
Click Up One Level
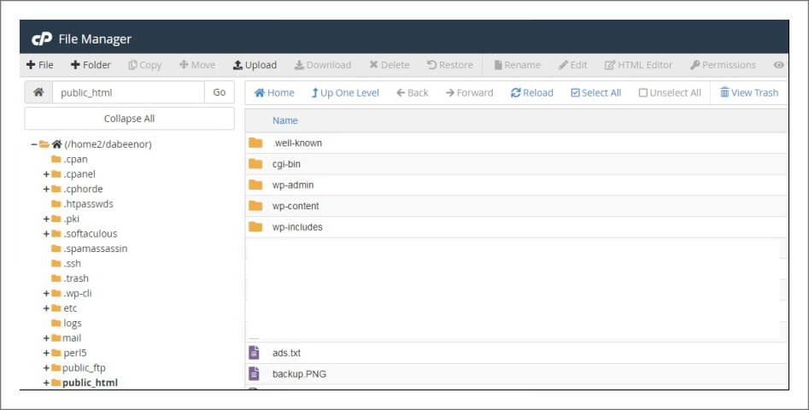point(345,93)
